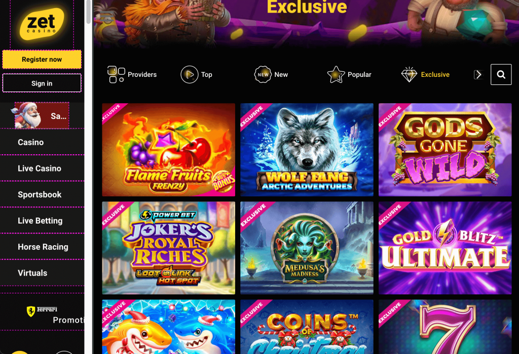Click the Popular star icon
This screenshot has height=354, width=519.
pos(336,74)
